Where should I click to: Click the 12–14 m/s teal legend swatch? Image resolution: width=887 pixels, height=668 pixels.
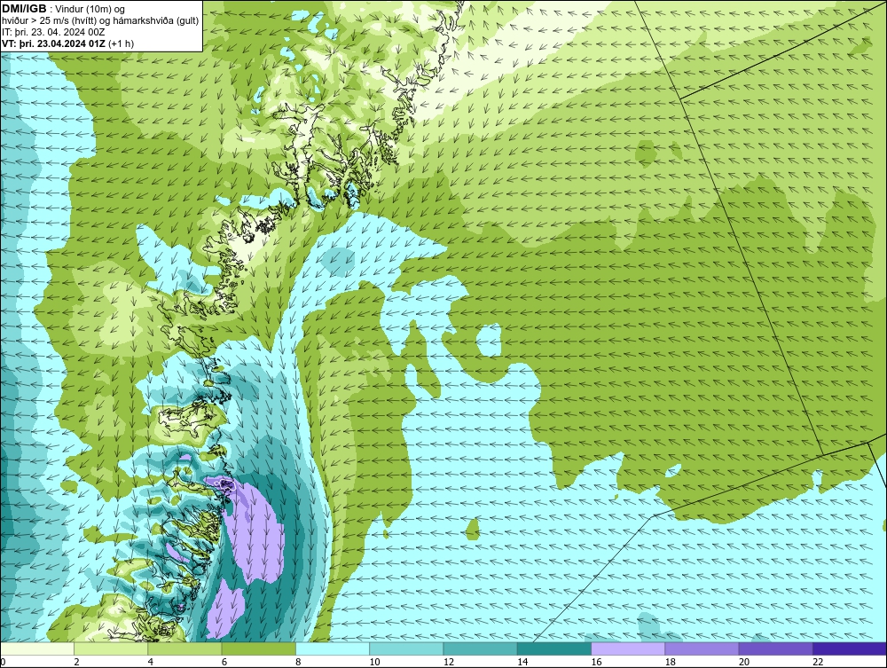(x=480, y=648)
